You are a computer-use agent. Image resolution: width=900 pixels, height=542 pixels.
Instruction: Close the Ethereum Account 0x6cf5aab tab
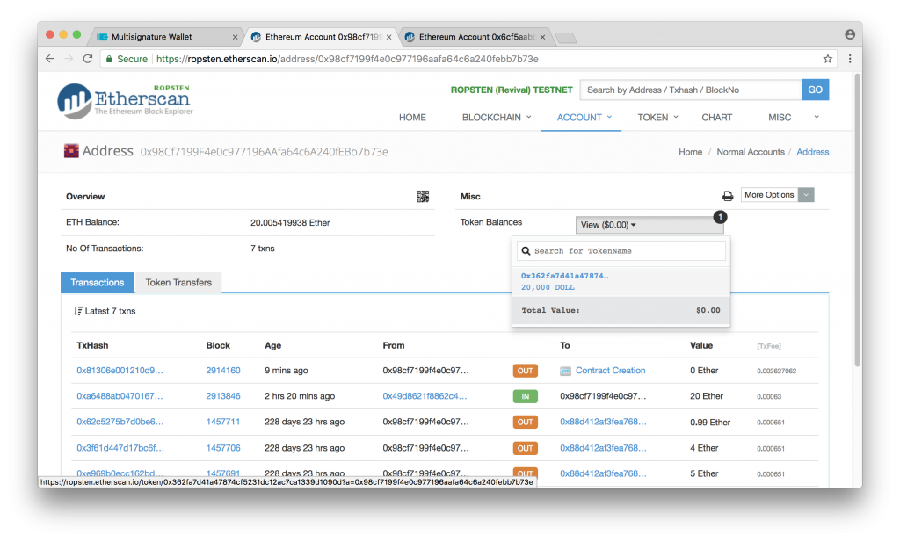coord(542,37)
